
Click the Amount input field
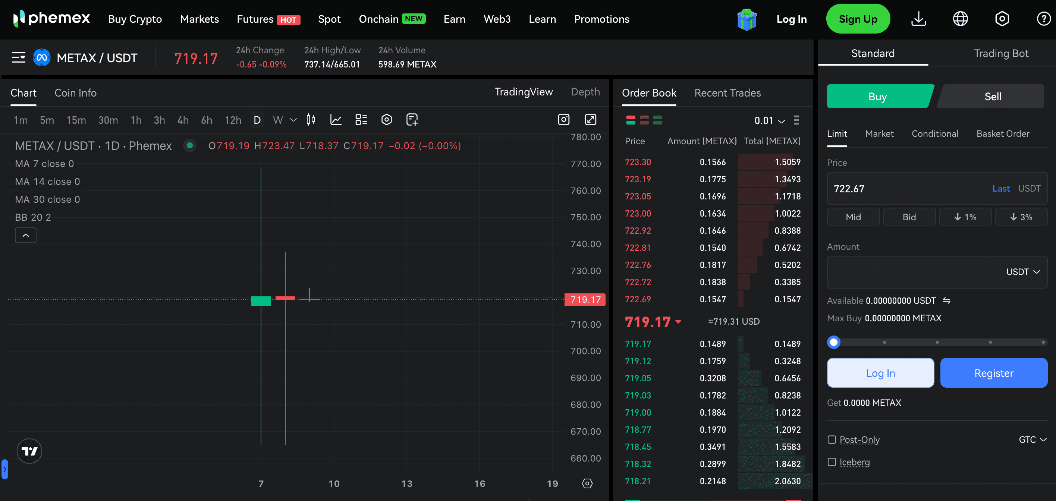[x=937, y=272]
